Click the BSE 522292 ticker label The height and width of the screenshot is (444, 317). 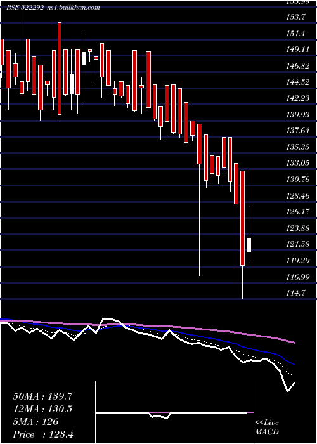point(25,8)
